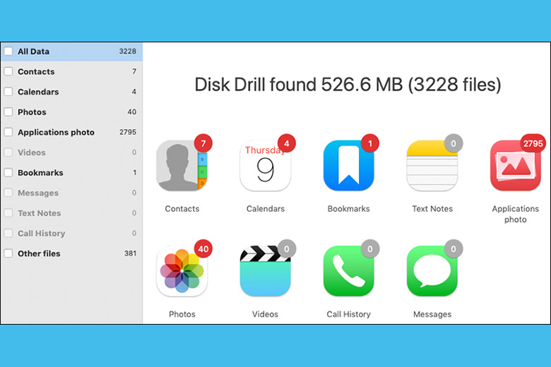Viewport: 551px width, 367px height.
Task: Click the red badge showing 2795
Action: (x=533, y=143)
